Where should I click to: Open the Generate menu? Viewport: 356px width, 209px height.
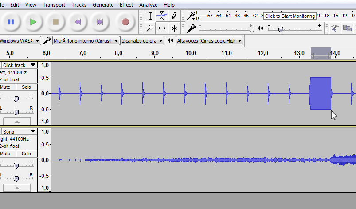103,5
